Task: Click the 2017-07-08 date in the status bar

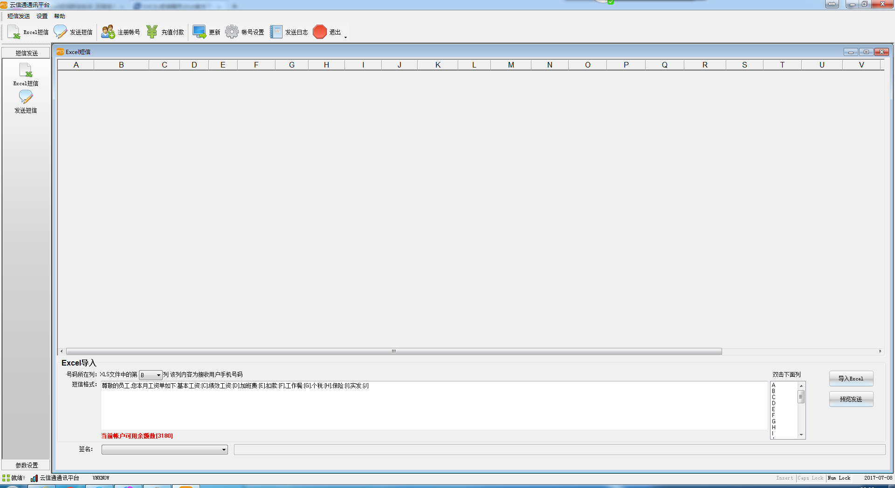Action: pyautogui.click(x=878, y=478)
